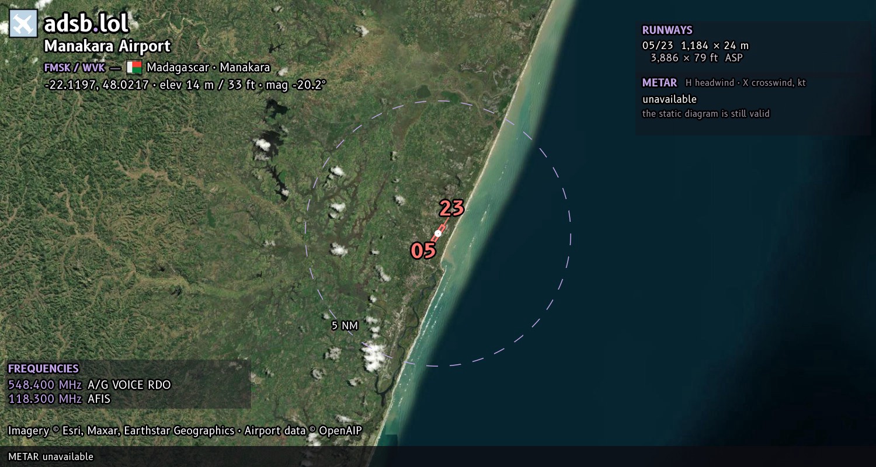Screen dimensions: 876x467
Task: Select the runway 05 end label
Action: coord(423,251)
